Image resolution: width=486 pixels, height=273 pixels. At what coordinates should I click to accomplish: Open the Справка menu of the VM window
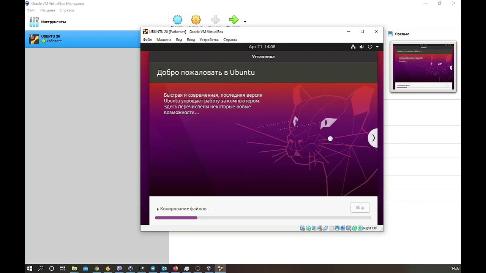230,39
